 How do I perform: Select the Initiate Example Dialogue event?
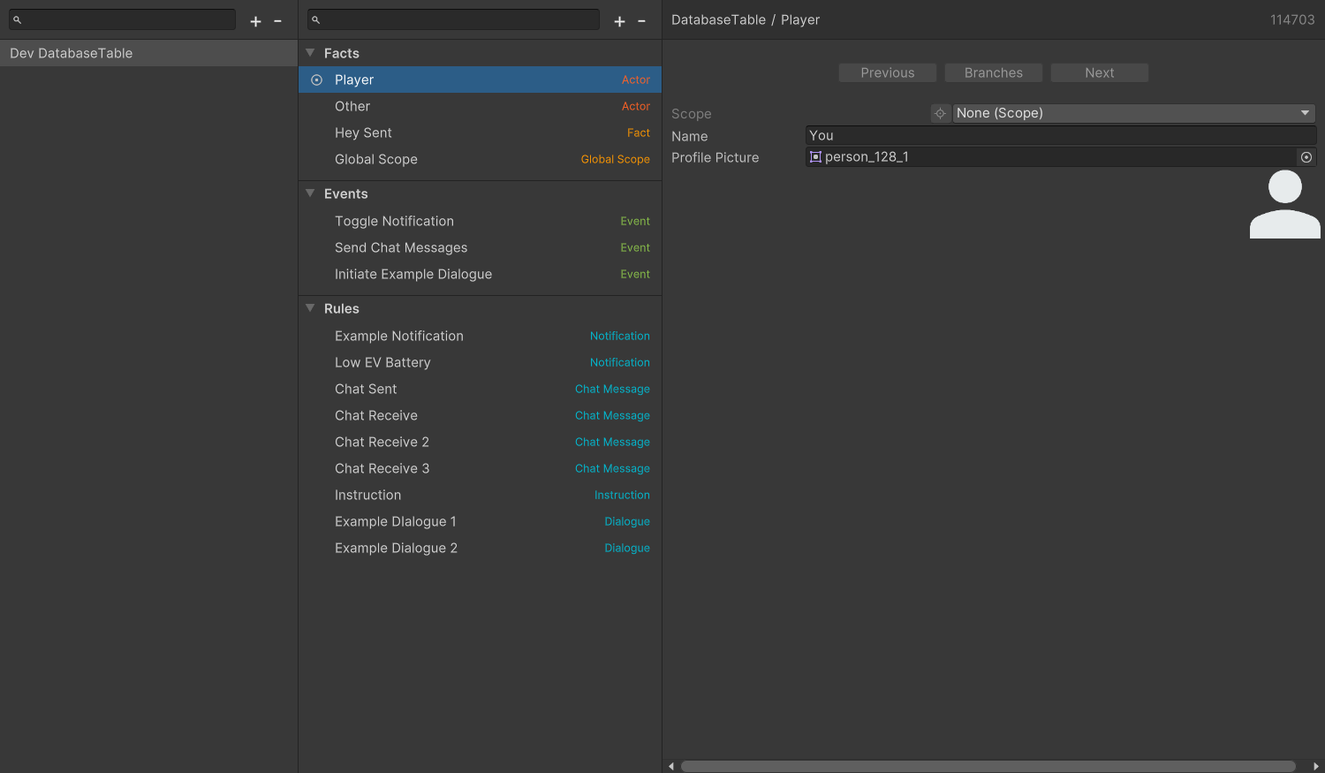point(480,274)
